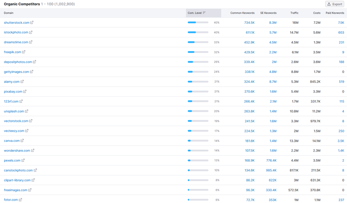Open depositphotos.com external link icon

coord(35,62)
